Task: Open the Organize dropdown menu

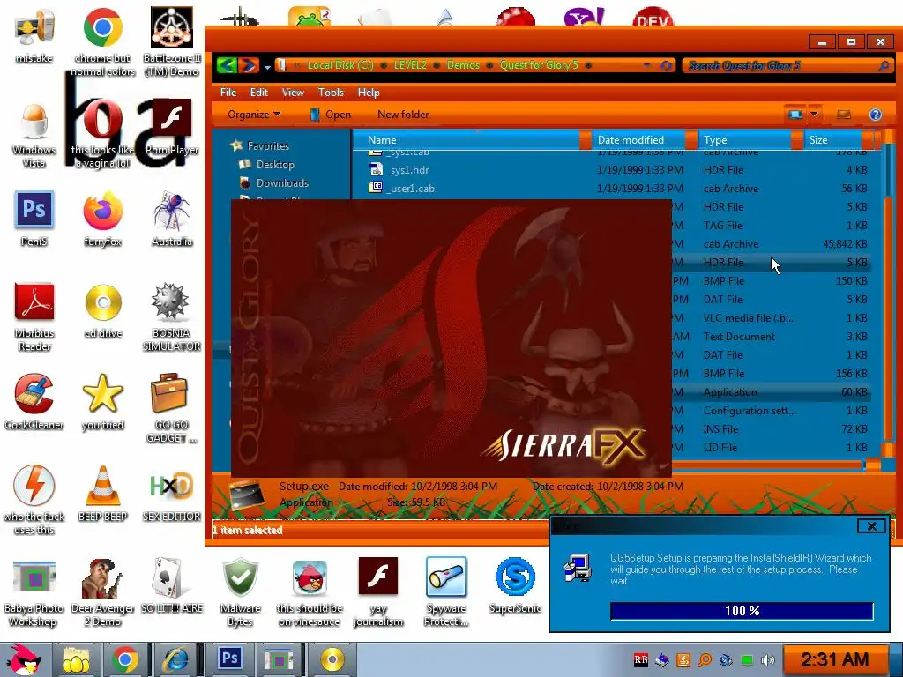Action: [x=254, y=115]
